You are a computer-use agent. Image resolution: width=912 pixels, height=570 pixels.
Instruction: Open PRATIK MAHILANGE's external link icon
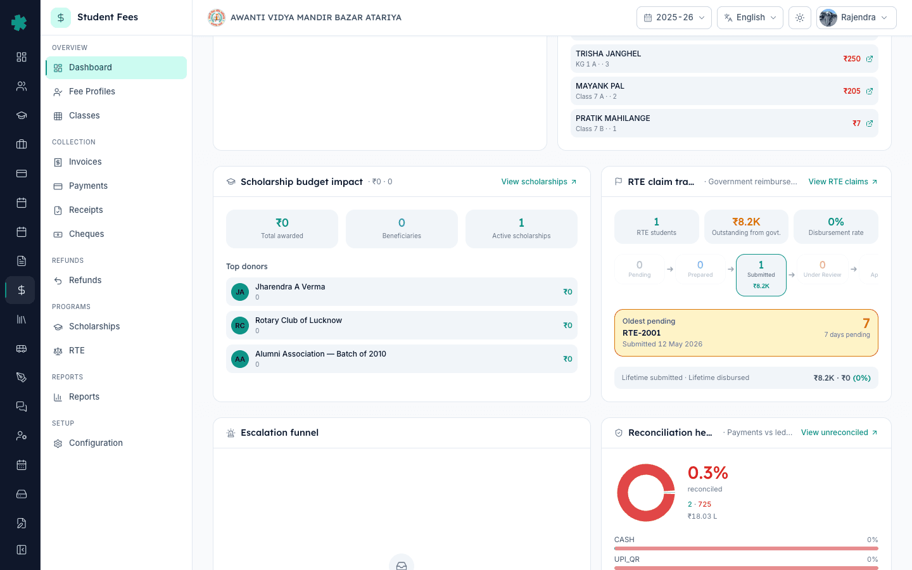(x=870, y=123)
